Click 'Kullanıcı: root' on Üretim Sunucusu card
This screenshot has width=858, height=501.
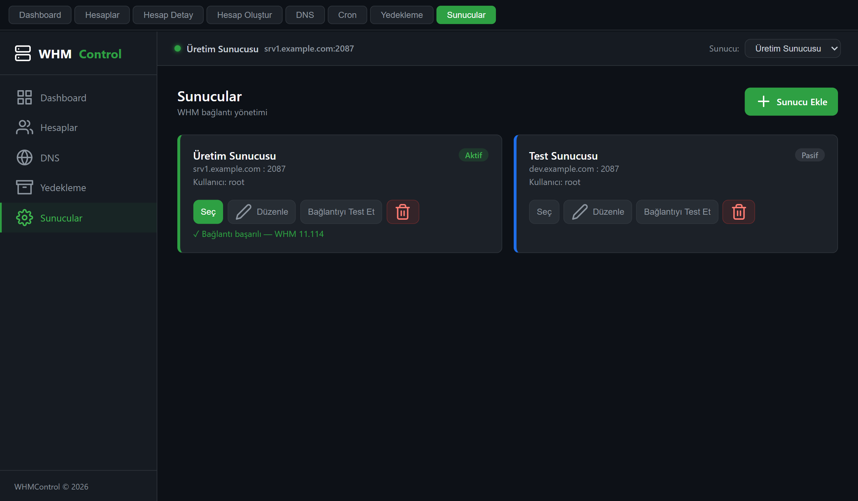pos(218,182)
